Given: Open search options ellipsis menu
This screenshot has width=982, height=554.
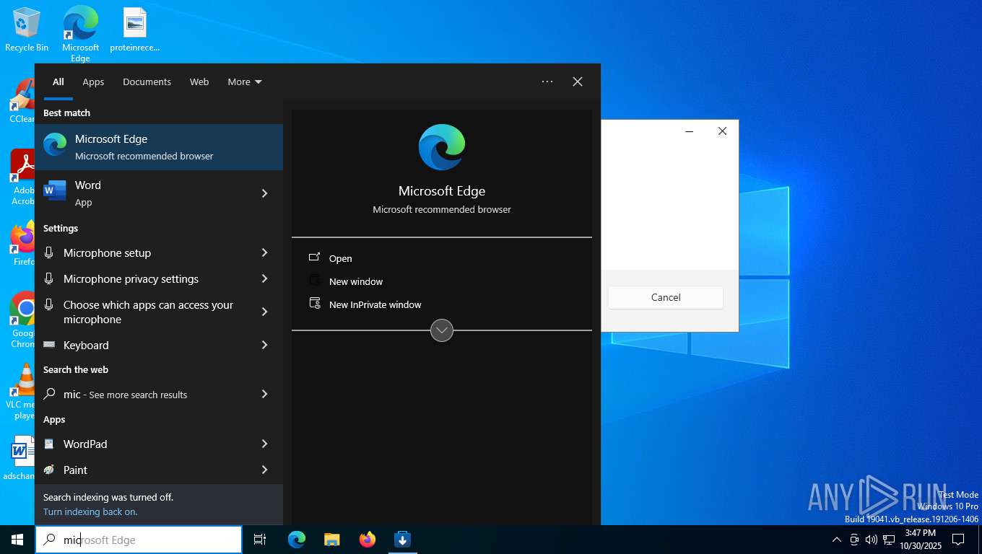Looking at the screenshot, I should (547, 82).
